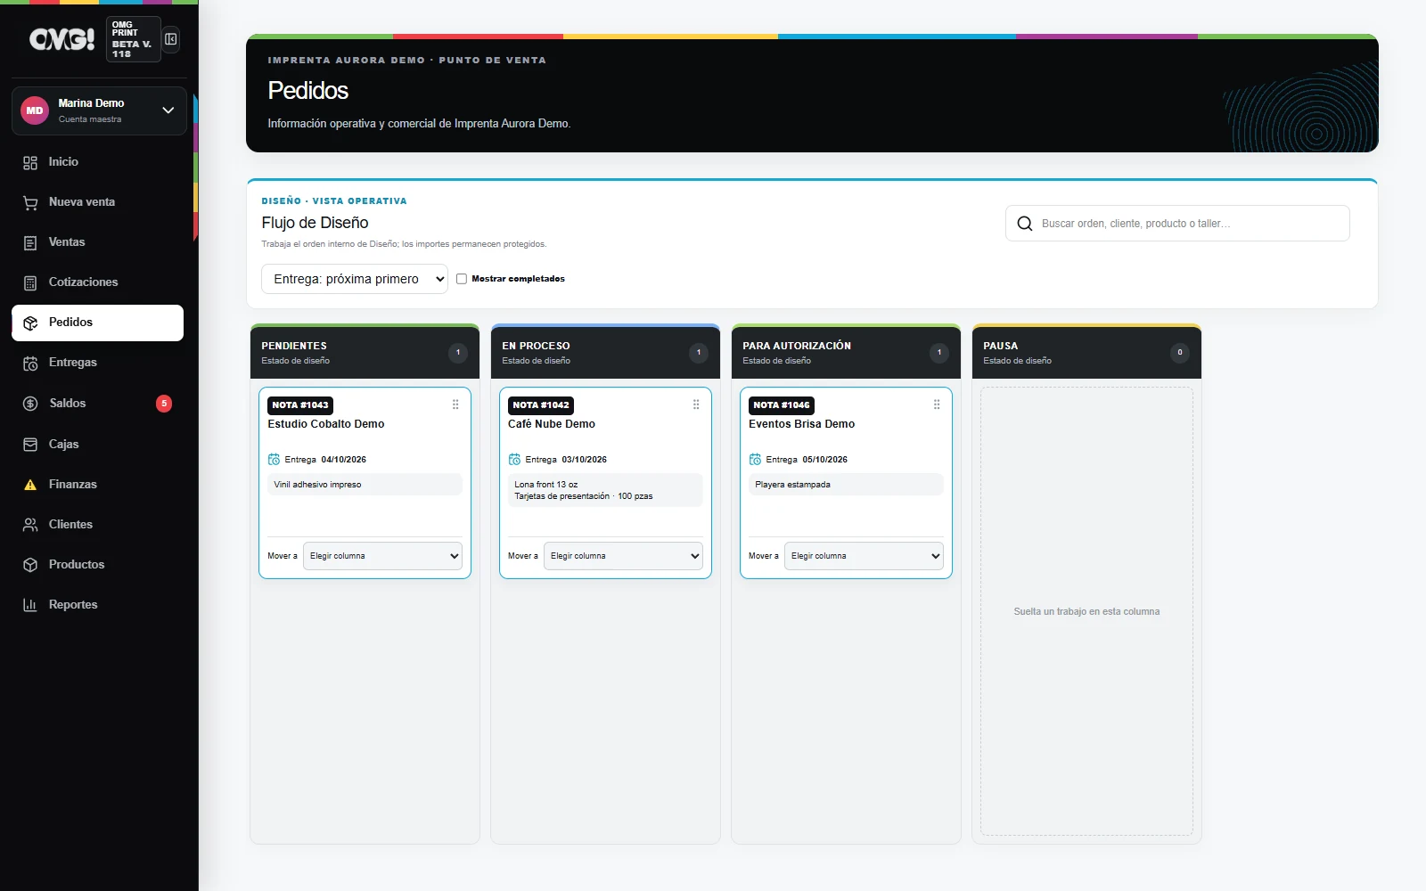The width and height of the screenshot is (1426, 891).
Task: Click Vinil adhesivo impreso item
Action: click(365, 485)
